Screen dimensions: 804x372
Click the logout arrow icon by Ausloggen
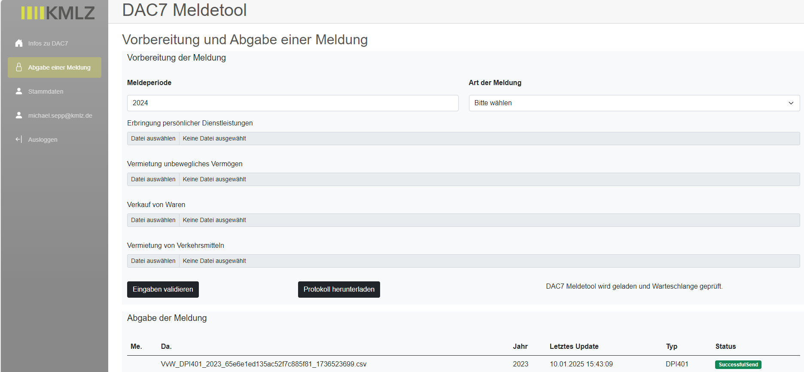(19, 139)
